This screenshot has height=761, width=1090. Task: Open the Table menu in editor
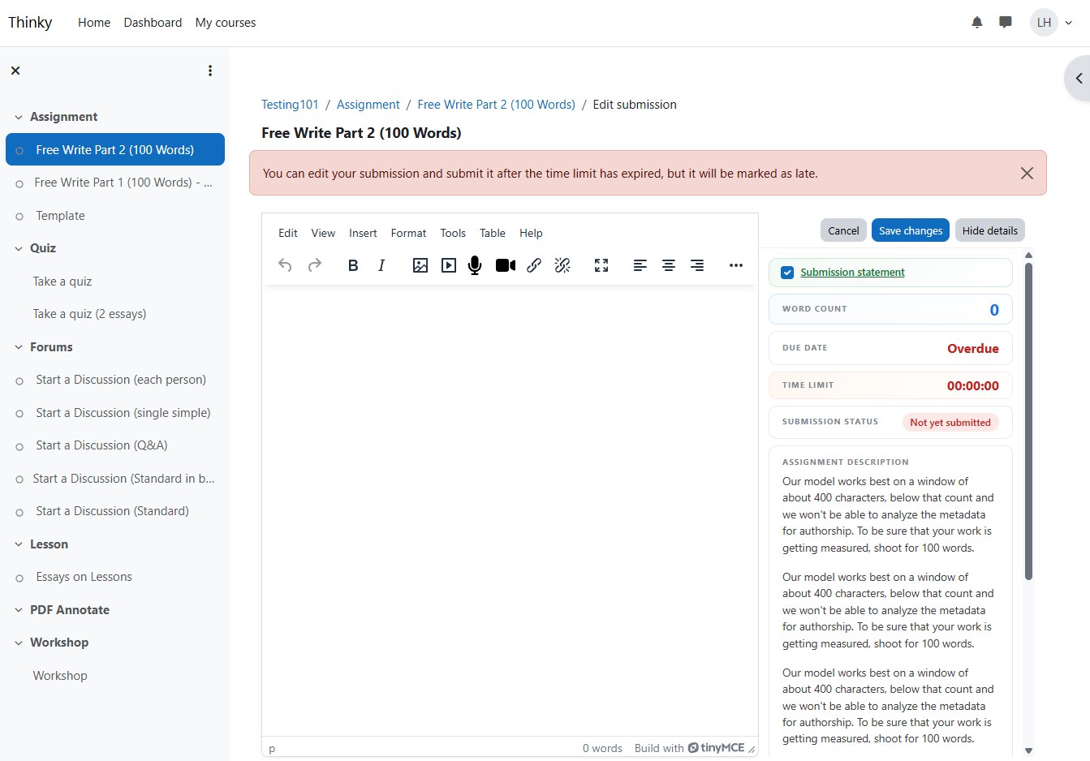493,233
